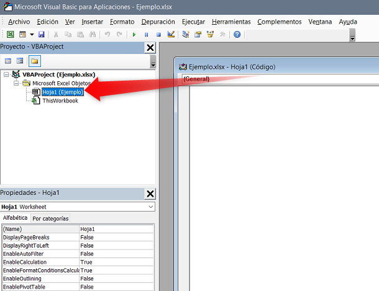Click the EnableOutlining property name
The image size is (379, 291).
coord(22,279)
